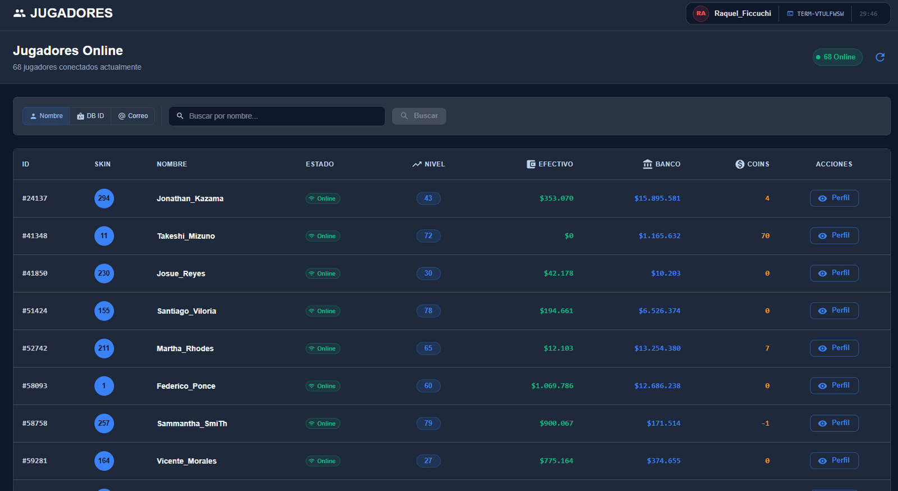
Task: Click cash value $1.069.786
Action: pos(552,386)
